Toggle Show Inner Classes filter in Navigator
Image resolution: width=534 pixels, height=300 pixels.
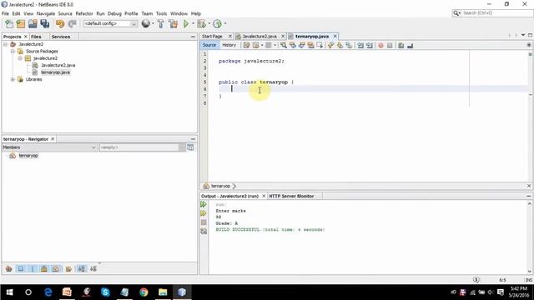coord(56,268)
